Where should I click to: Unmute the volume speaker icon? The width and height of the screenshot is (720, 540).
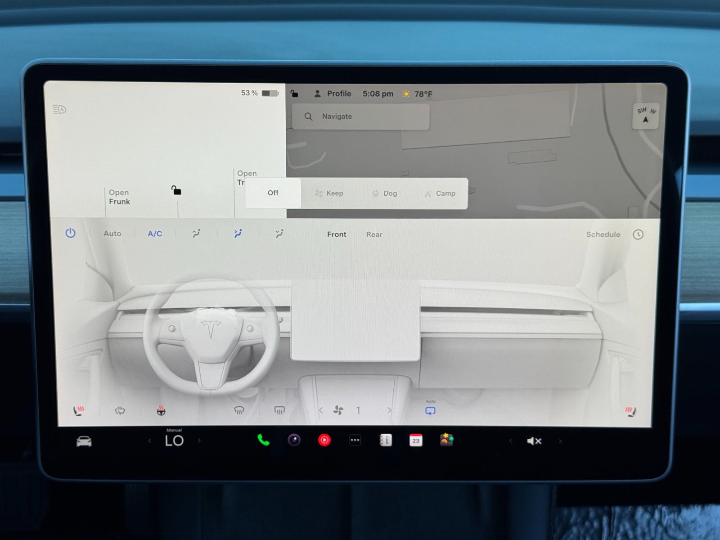click(534, 441)
